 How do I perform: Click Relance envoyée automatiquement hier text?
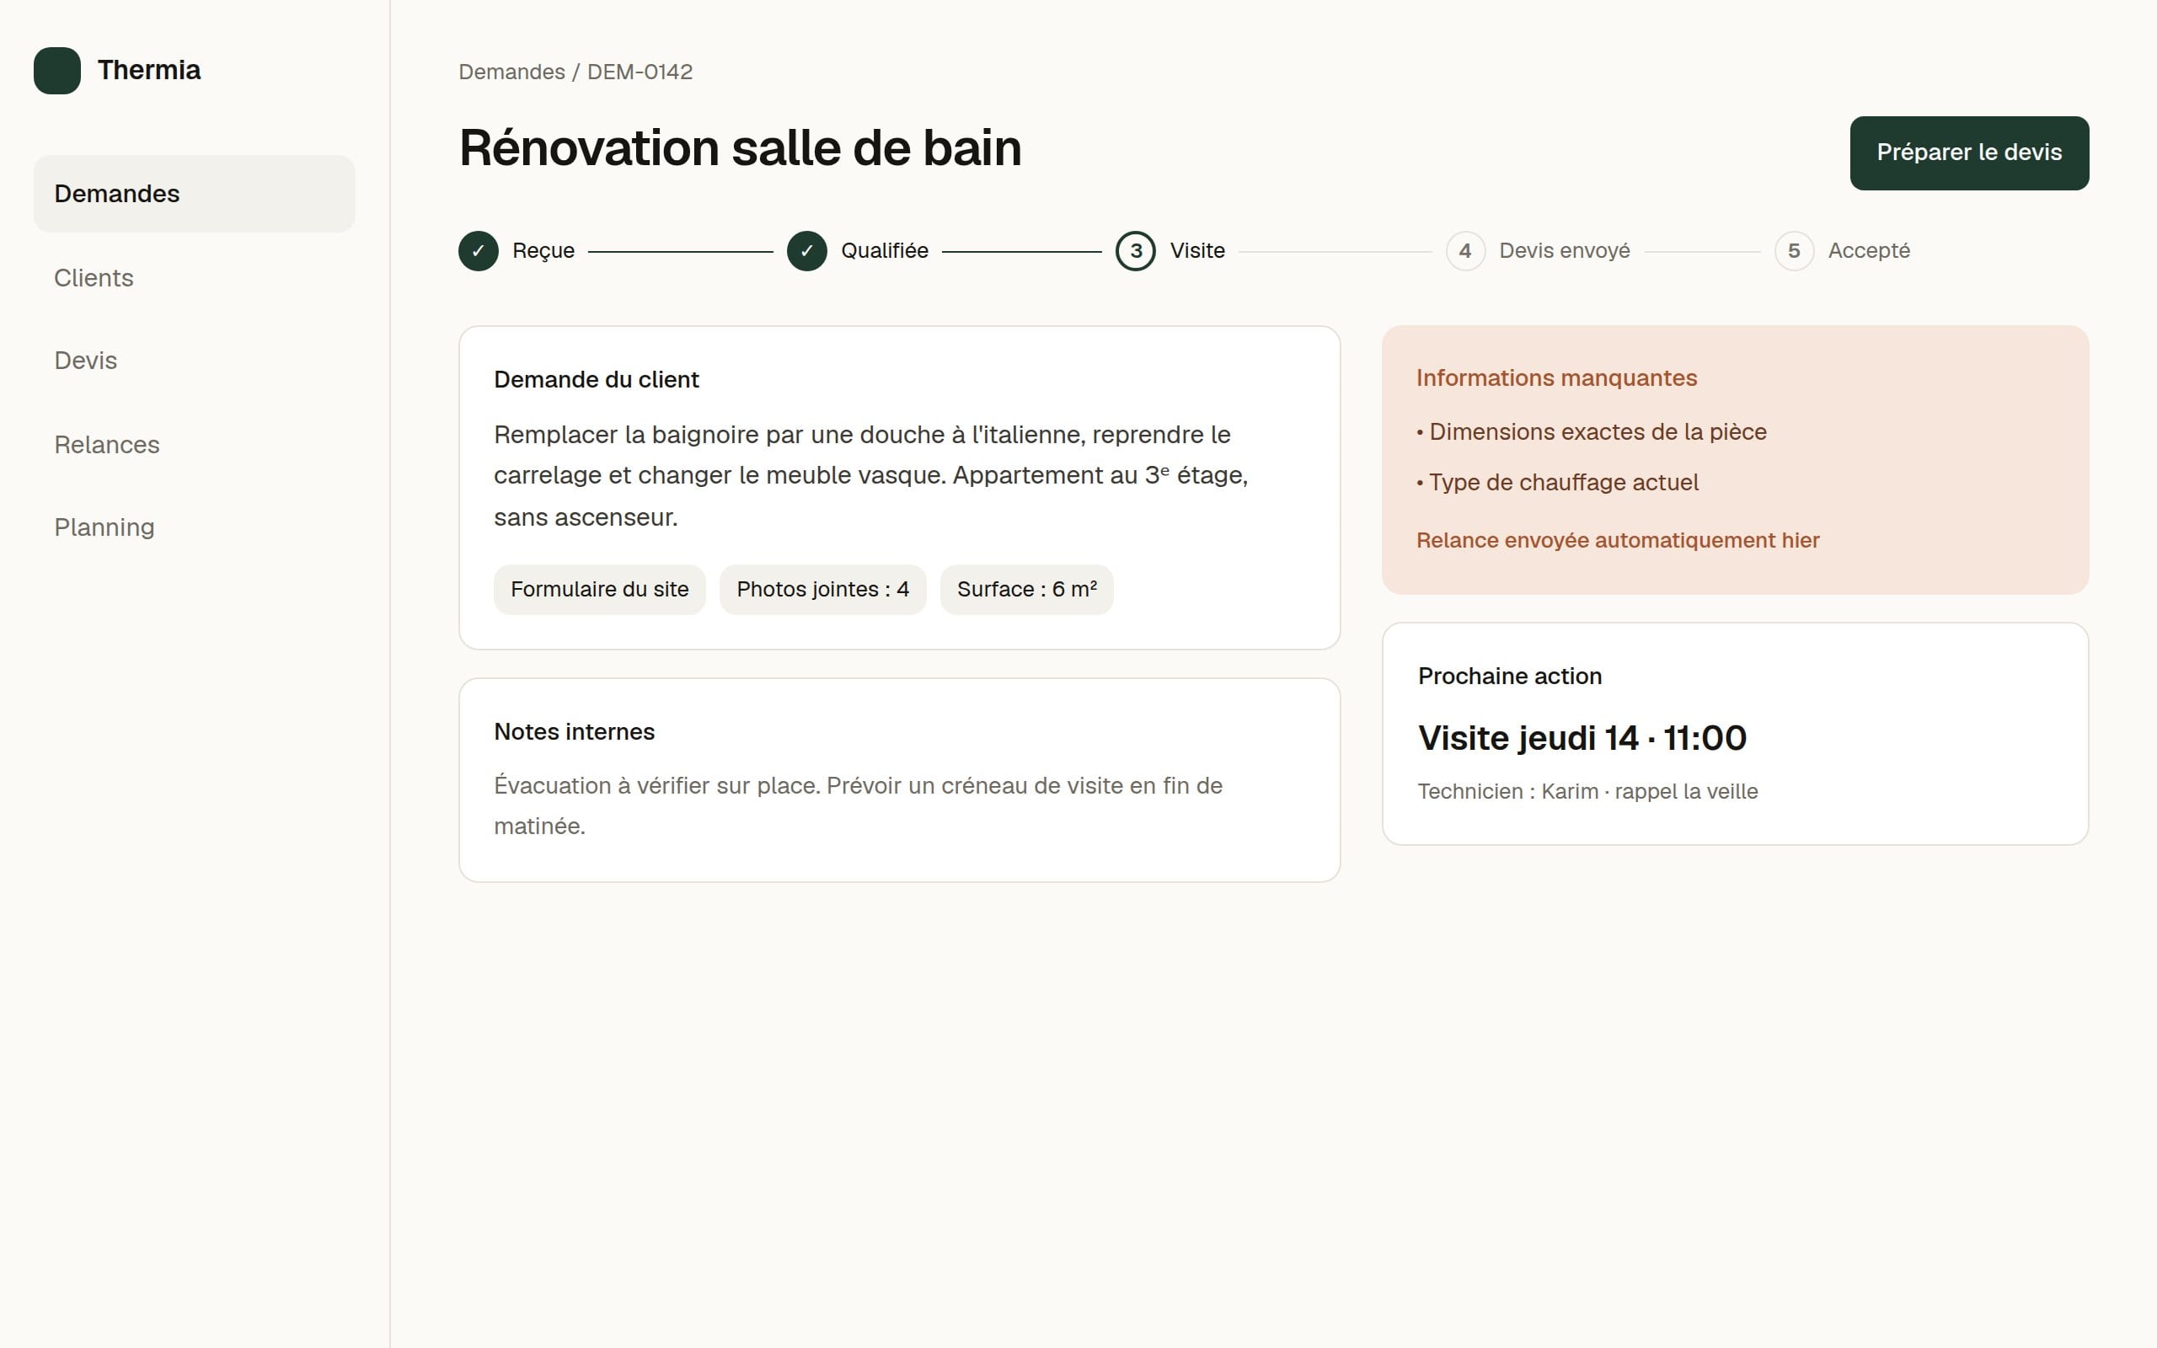1618,540
